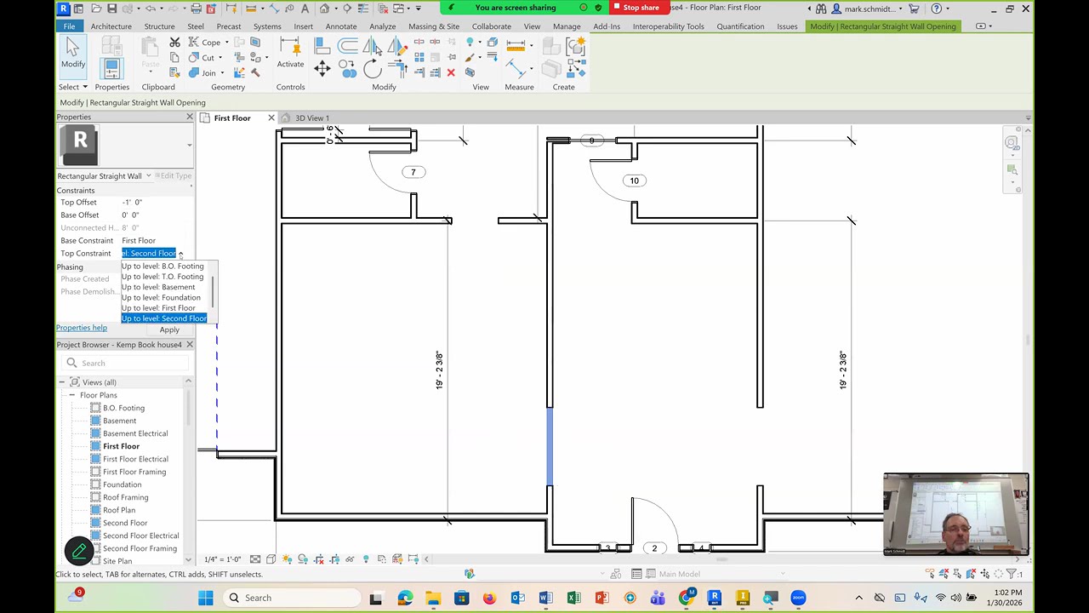1089x613 pixels.
Task: Click the Cut to Clipboard scissors icon
Action: coord(174,43)
